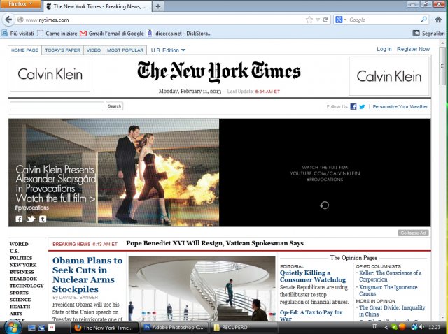Open Firefox home page icon

tap(438, 20)
